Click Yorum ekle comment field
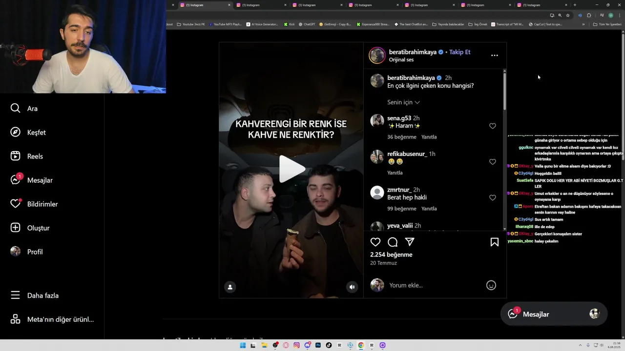This screenshot has width=625, height=351. pyautogui.click(x=435, y=285)
